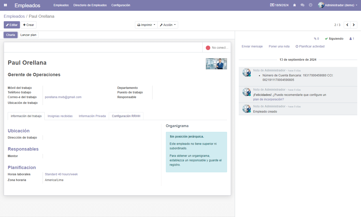Open the Acción dropdown
This screenshot has height=217, width=361.
pyautogui.click(x=168, y=25)
